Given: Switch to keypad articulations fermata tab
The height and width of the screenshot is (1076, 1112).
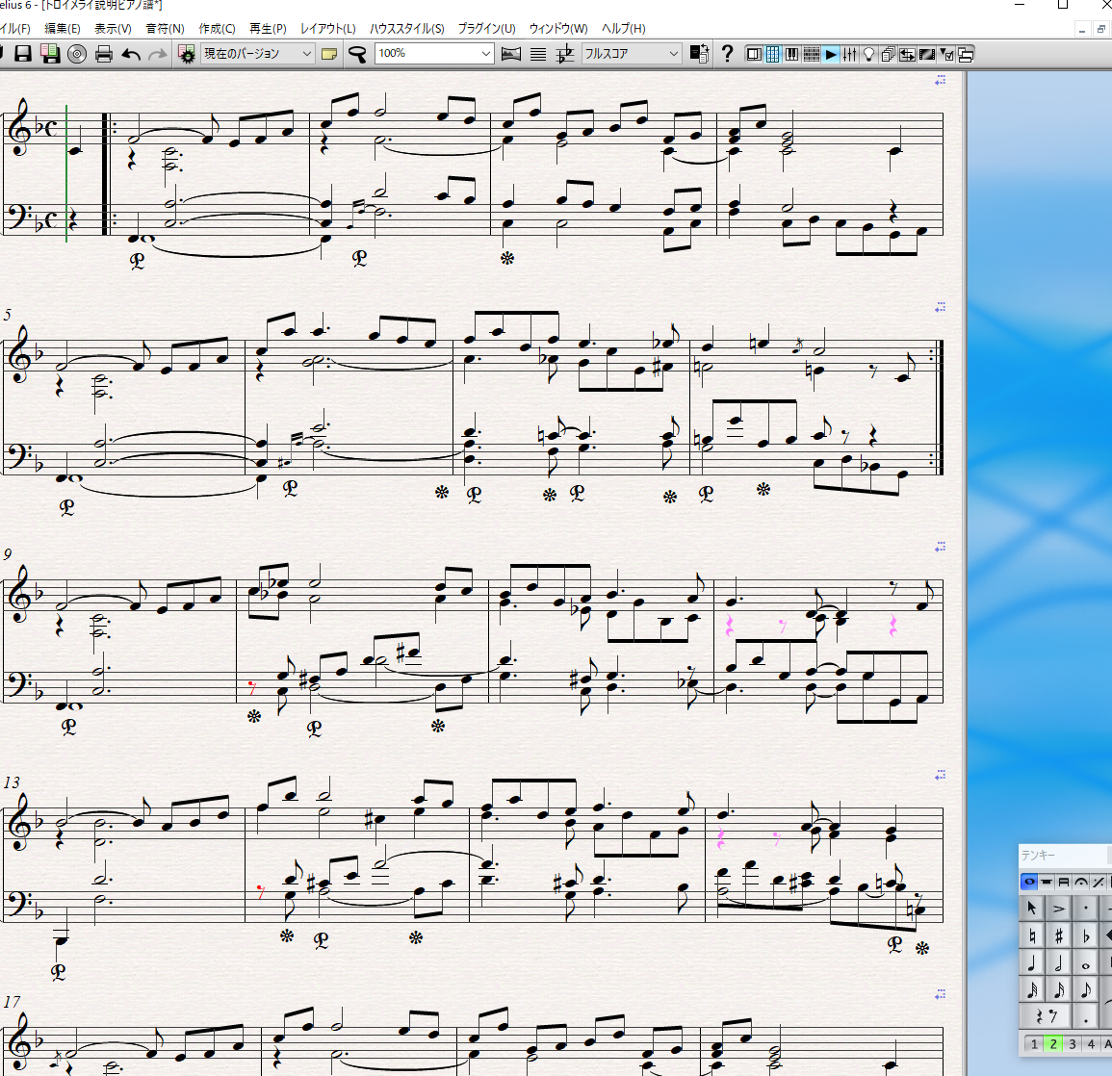Looking at the screenshot, I should pyautogui.click(x=1081, y=882).
